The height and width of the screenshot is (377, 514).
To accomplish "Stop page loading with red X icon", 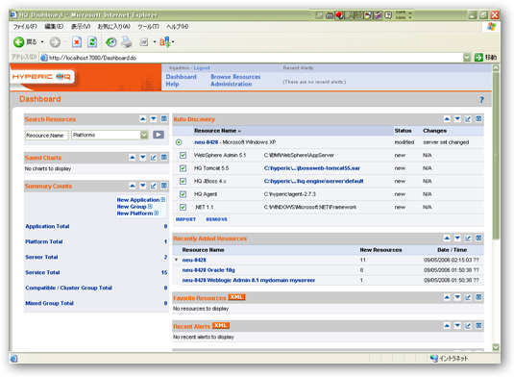I will [77, 42].
